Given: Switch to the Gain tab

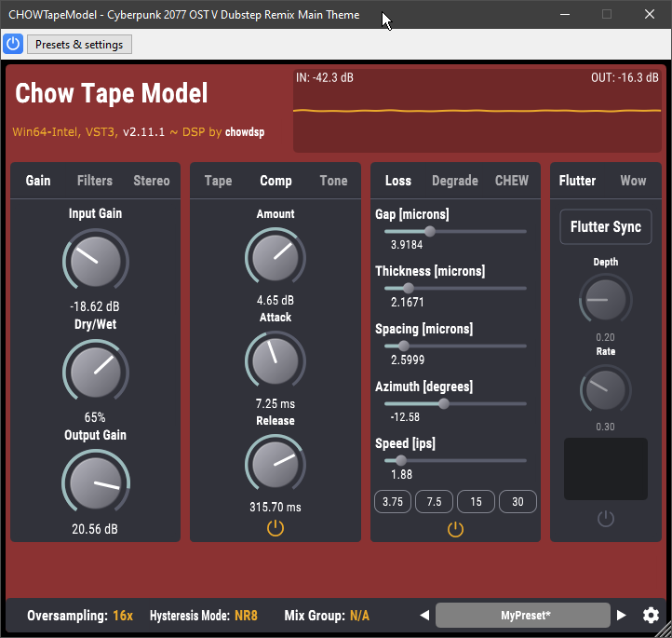Looking at the screenshot, I should tap(38, 181).
